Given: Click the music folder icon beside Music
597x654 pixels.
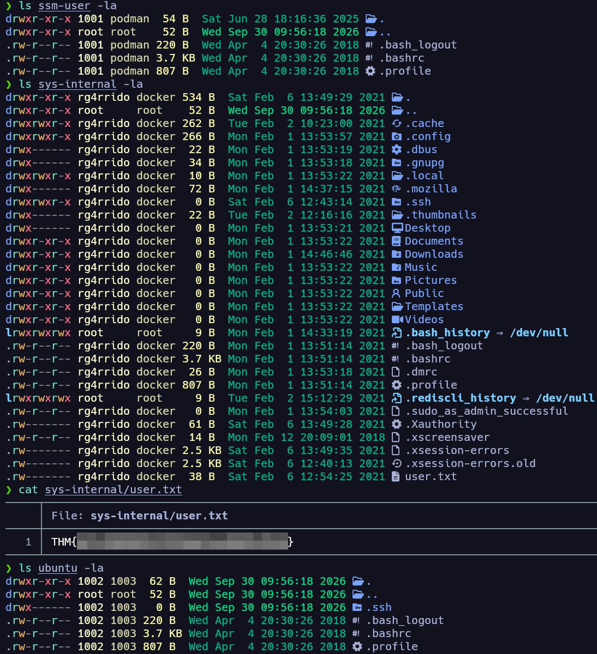Looking at the screenshot, I should pyautogui.click(x=397, y=268).
